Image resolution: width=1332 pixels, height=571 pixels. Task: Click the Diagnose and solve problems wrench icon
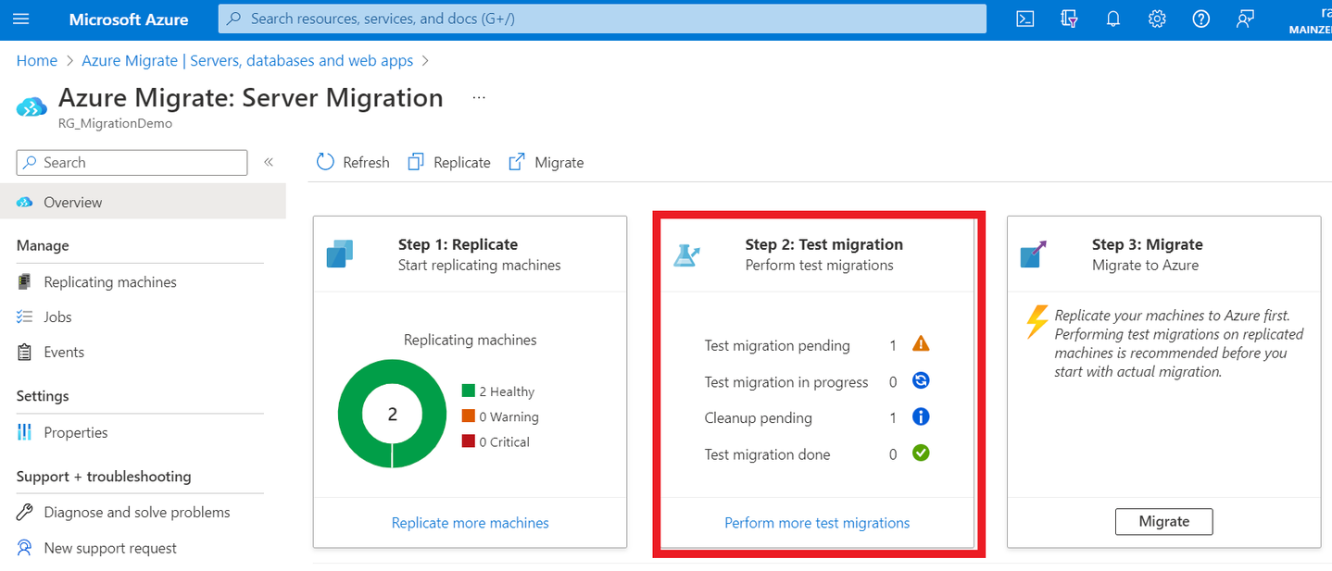pos(25,512)
